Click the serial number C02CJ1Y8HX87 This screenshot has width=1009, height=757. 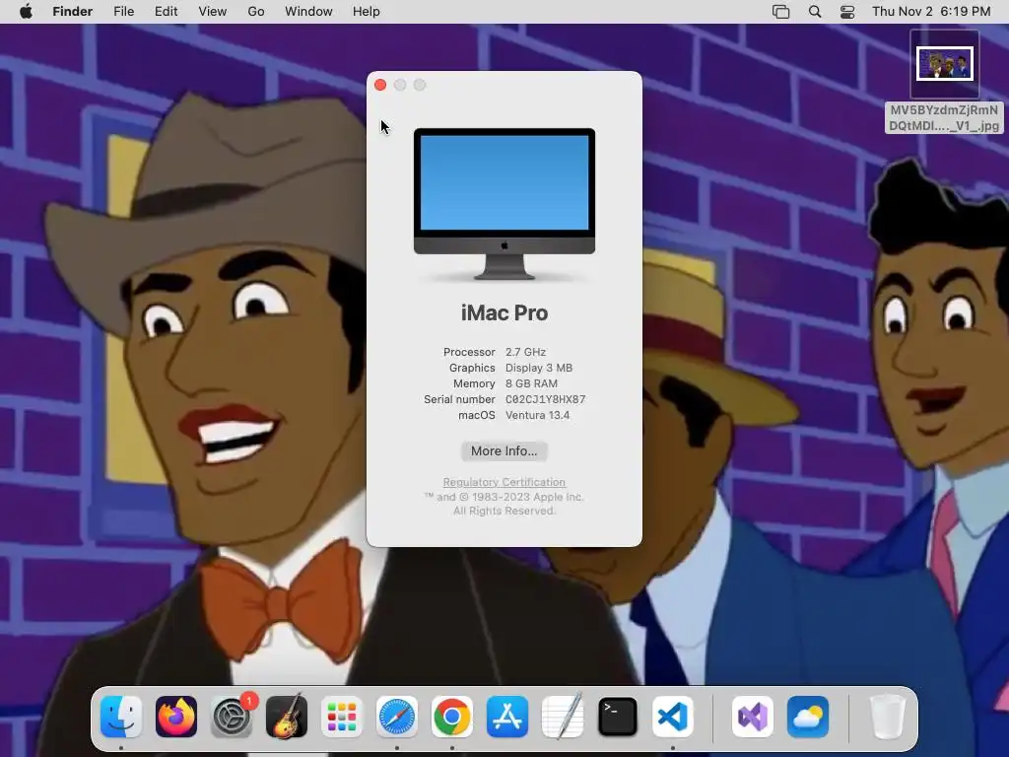546,400
